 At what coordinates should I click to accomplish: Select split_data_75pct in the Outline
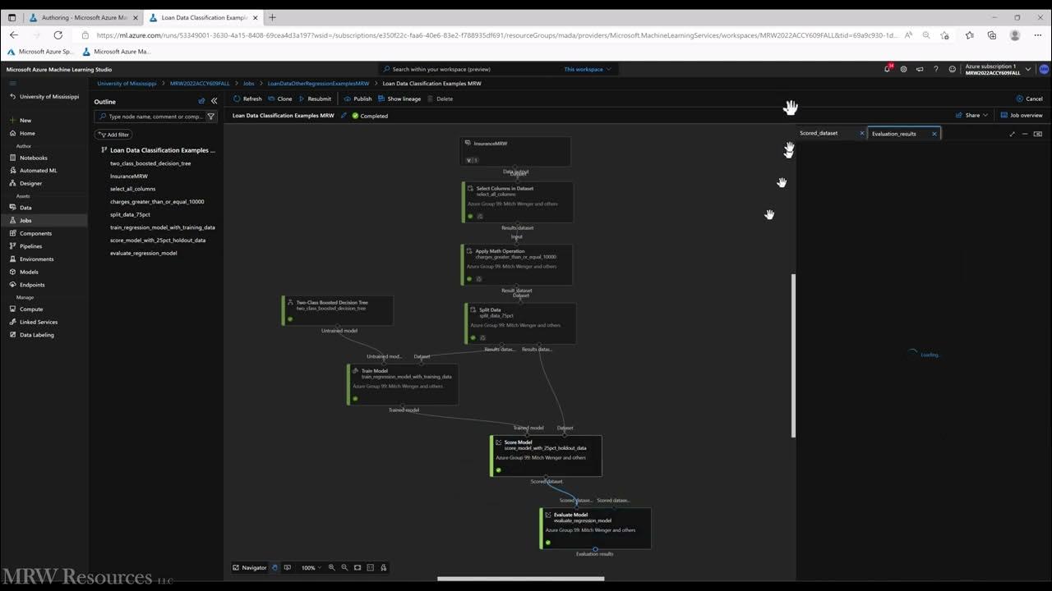tap(130, 214)
